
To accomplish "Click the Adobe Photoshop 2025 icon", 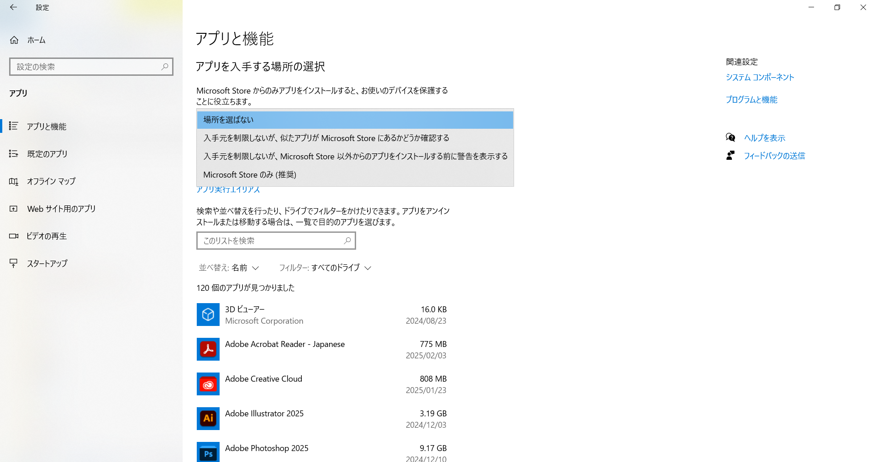I will [208, 452].
